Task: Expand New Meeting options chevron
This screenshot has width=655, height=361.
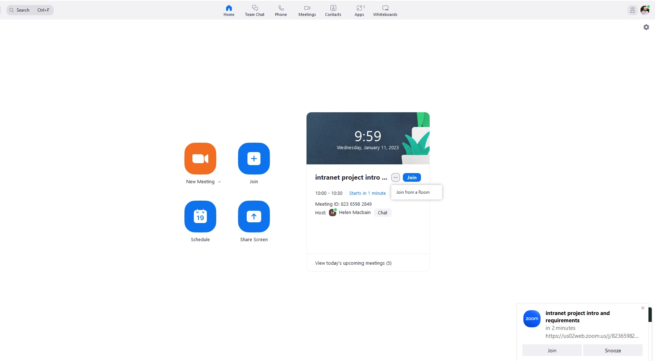Action: [x=220, y=182]
